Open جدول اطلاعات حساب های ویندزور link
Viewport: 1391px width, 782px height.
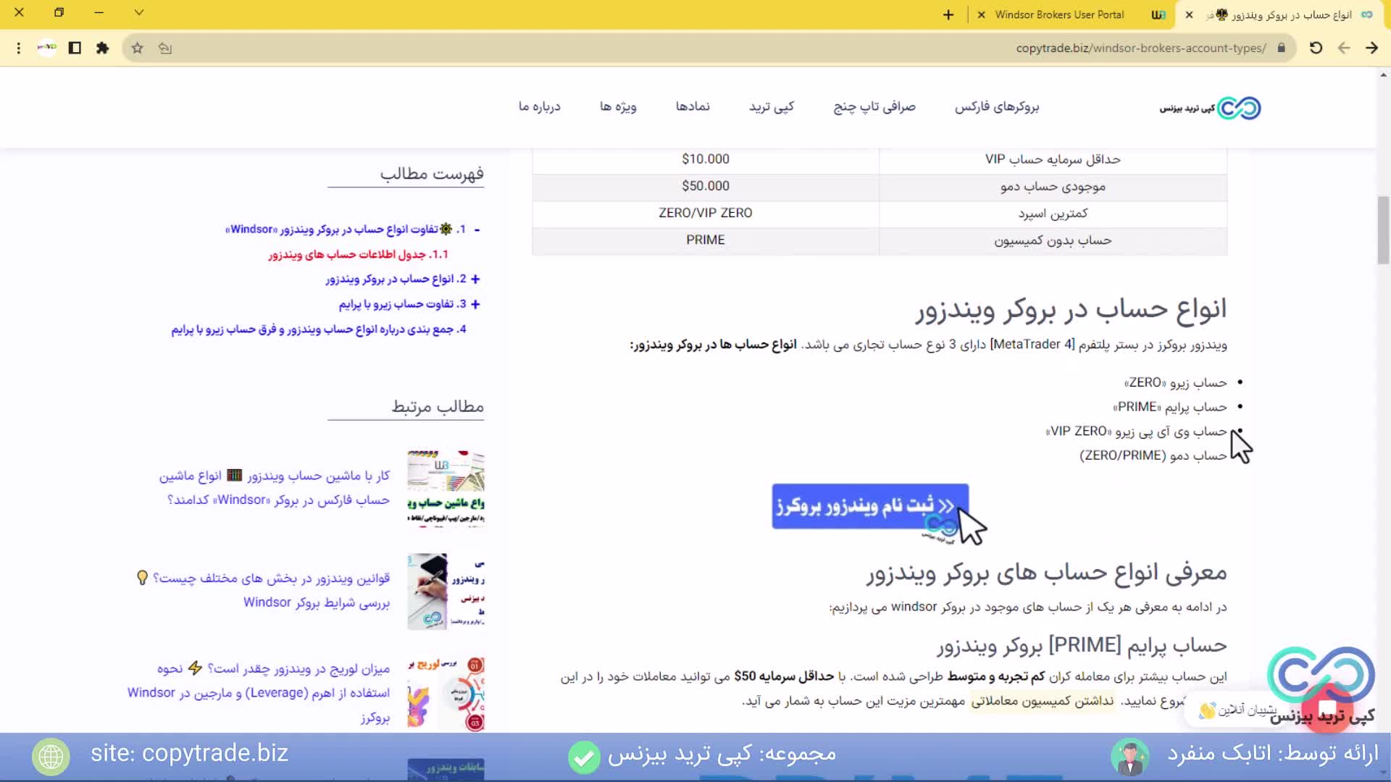358,255
